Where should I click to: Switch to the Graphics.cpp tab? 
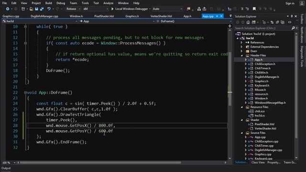pyautogui.click(x=11, y=16)
